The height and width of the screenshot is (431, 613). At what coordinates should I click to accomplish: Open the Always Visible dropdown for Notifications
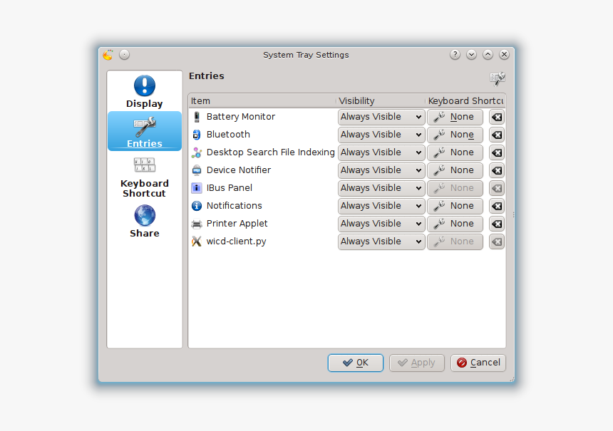[381, 206]
